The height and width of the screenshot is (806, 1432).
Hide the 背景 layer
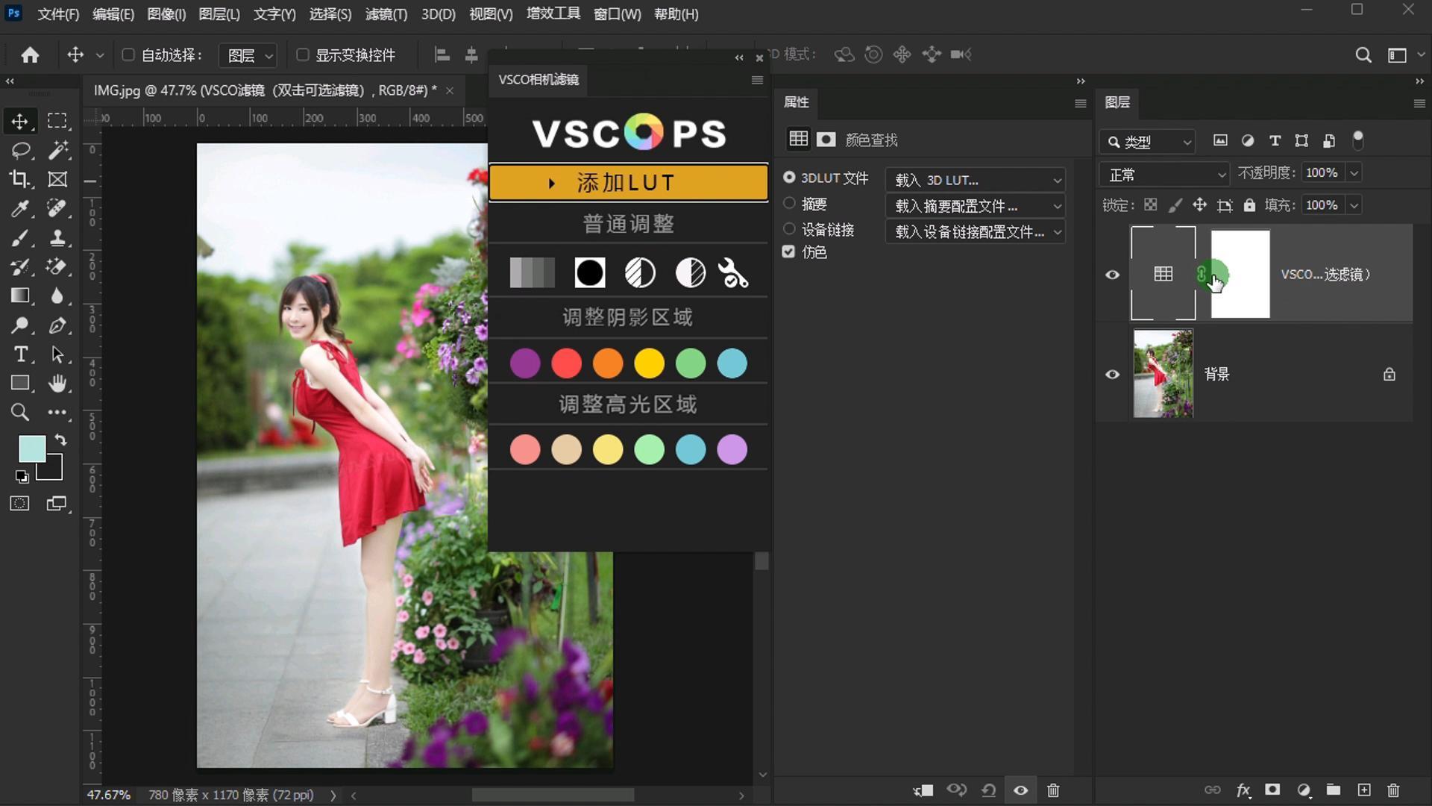click(x=1112, y=375)
